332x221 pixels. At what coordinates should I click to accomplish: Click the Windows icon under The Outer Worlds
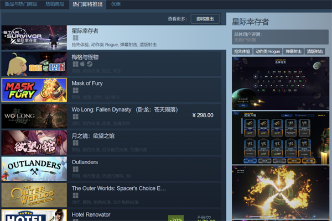(x=76, y=196)
